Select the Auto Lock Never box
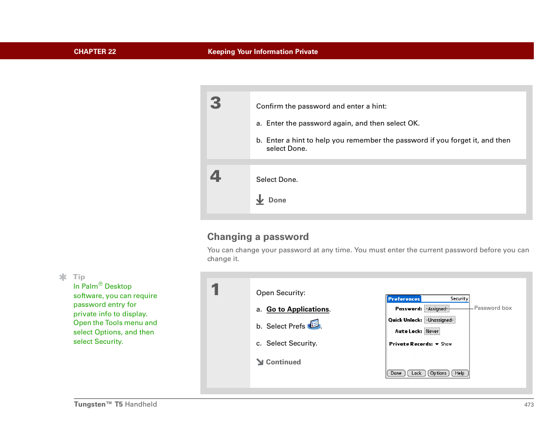 [x=432, y=331]
